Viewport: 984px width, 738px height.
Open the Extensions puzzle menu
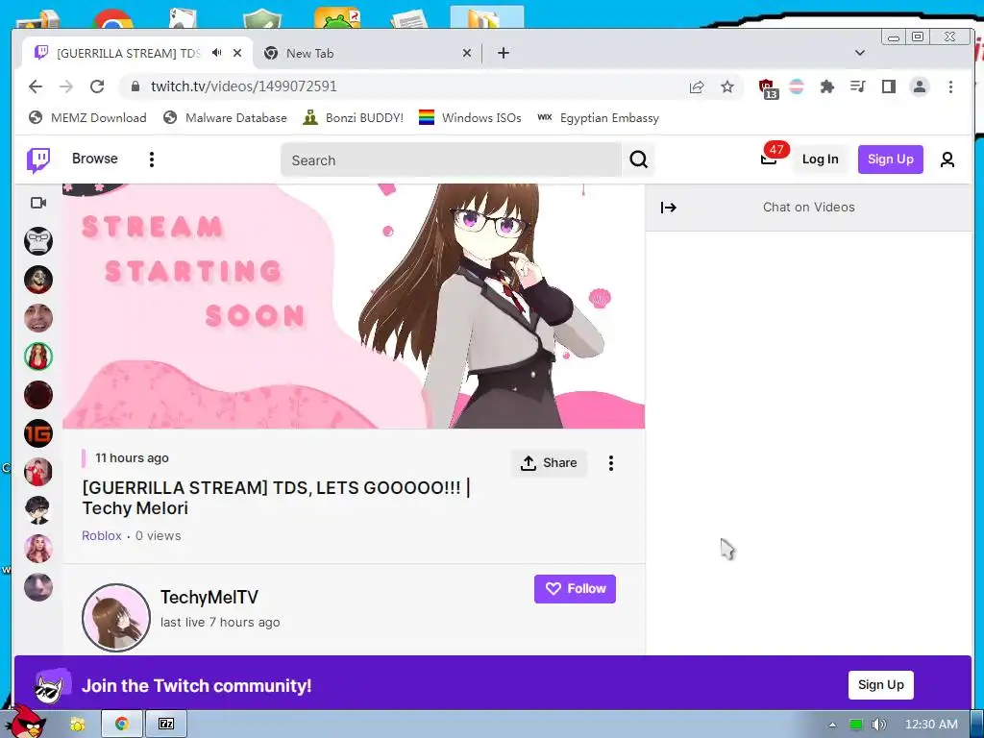point(827,86)
